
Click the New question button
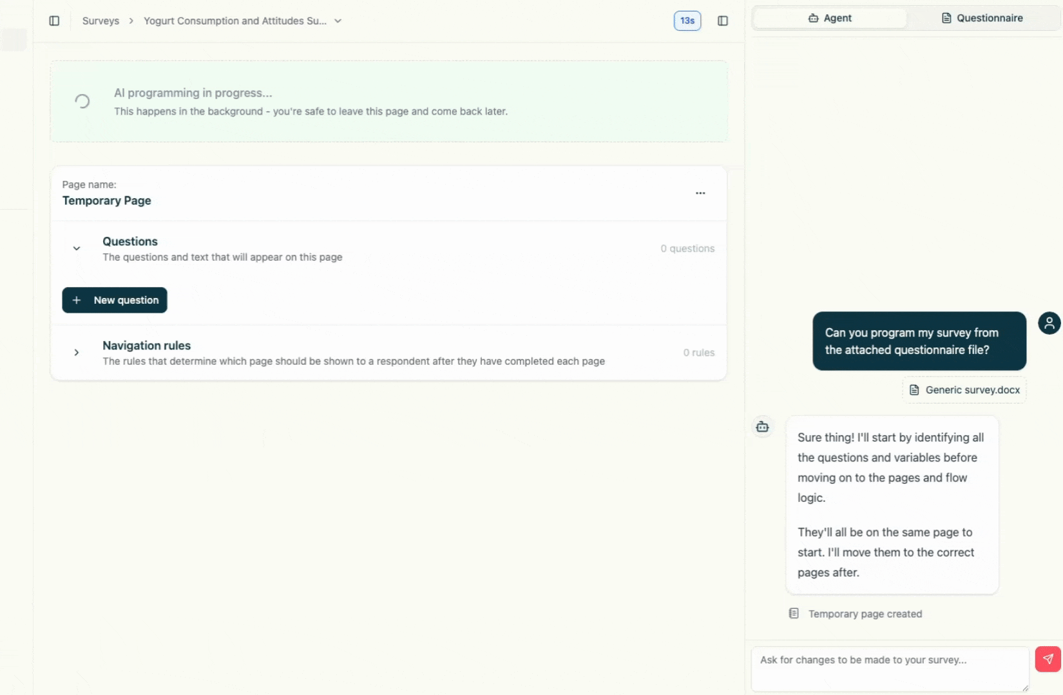click(115, 300)
